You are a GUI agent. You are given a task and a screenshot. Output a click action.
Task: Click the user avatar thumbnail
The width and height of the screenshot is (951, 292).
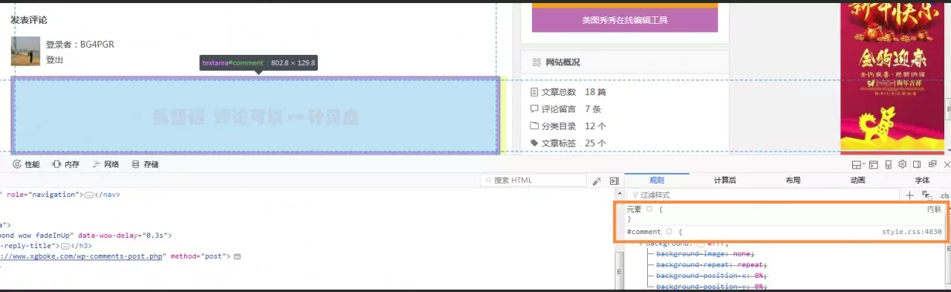click(25, 51)
